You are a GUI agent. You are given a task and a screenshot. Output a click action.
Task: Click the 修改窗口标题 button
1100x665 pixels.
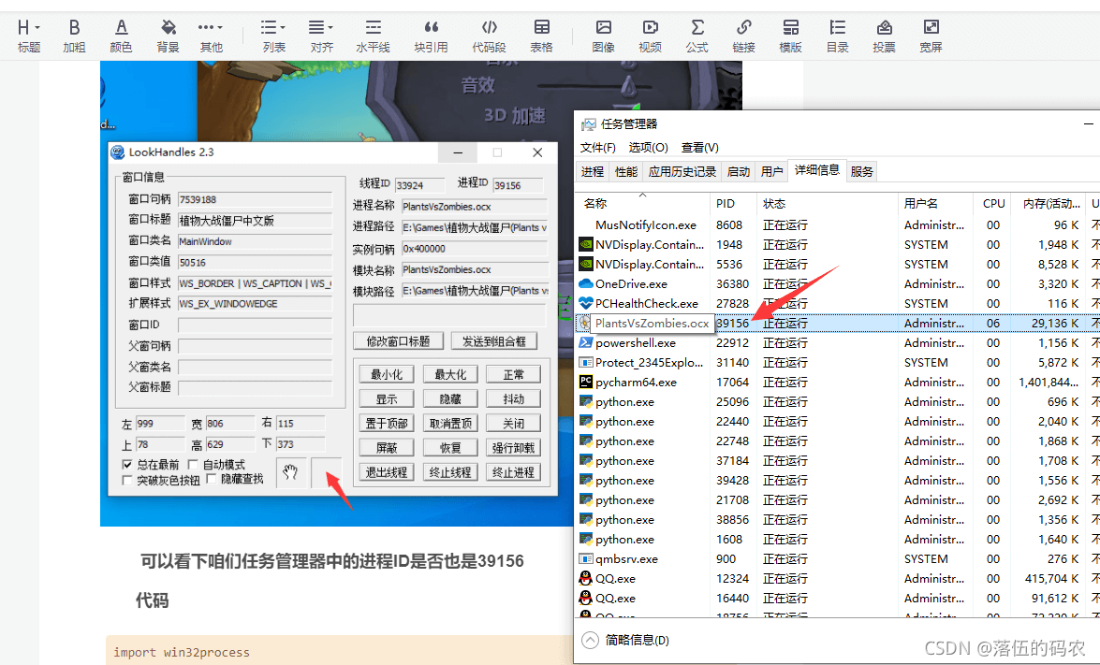coord(398,341)
